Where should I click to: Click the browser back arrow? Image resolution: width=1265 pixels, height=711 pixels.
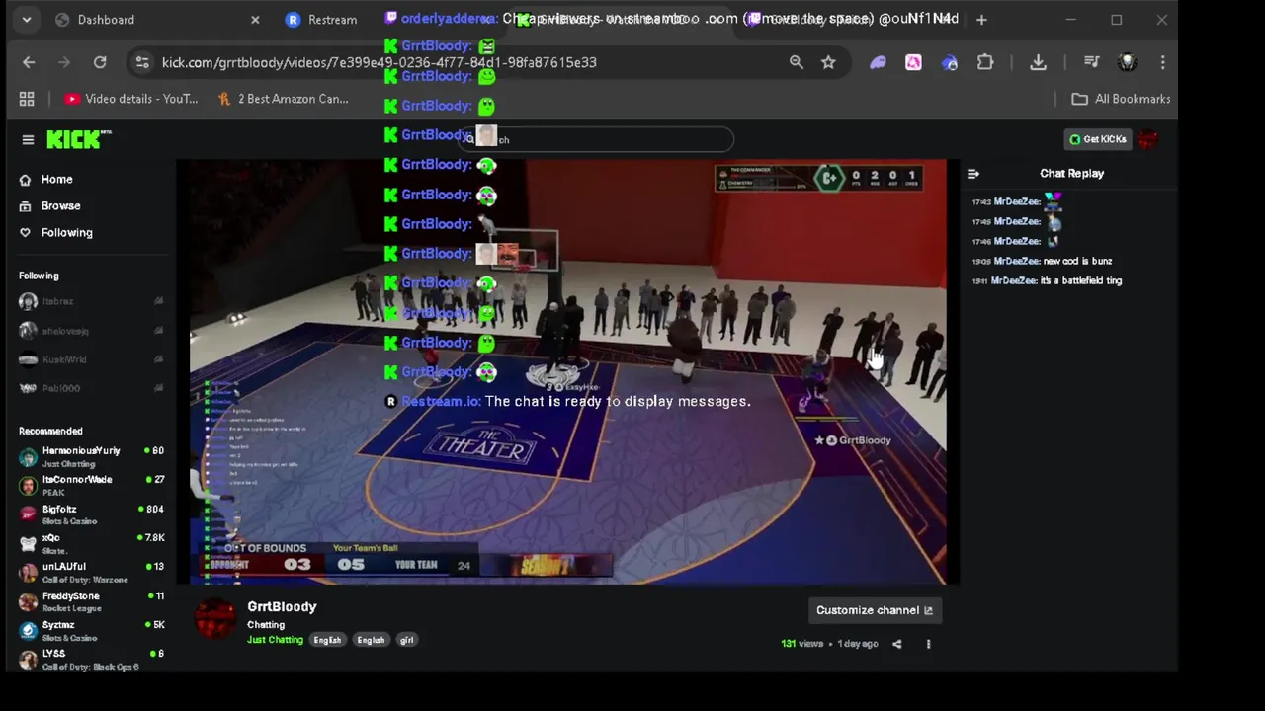[29, 62]
